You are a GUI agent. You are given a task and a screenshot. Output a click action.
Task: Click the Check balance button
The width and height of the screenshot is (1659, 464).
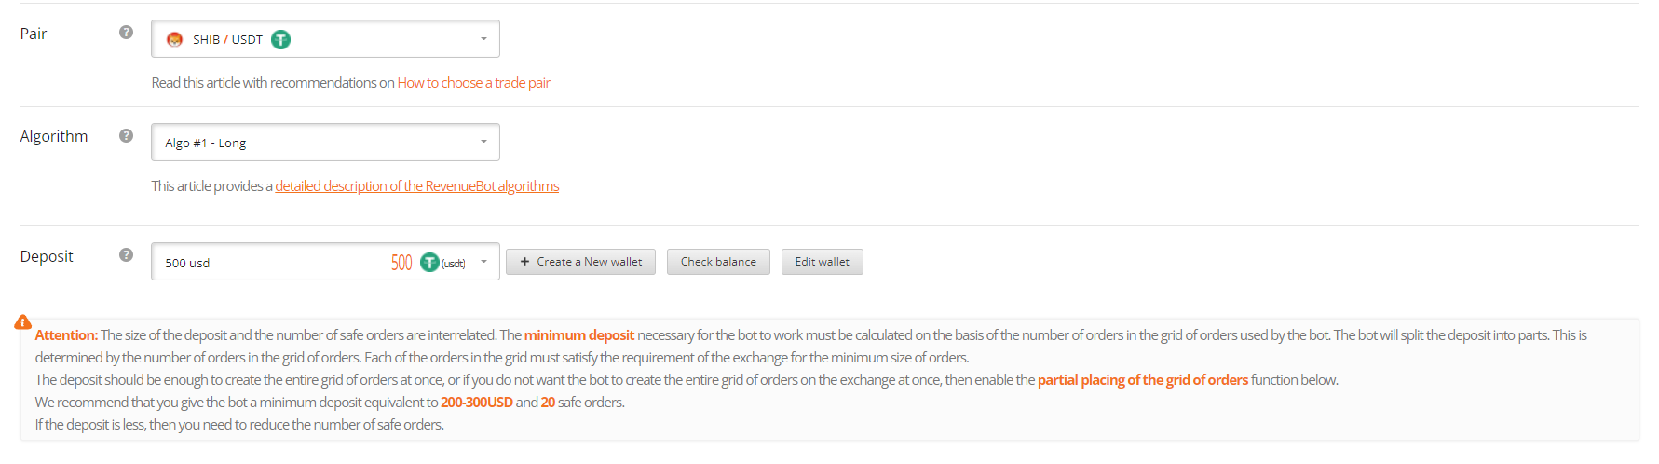(x=718, y=262)
